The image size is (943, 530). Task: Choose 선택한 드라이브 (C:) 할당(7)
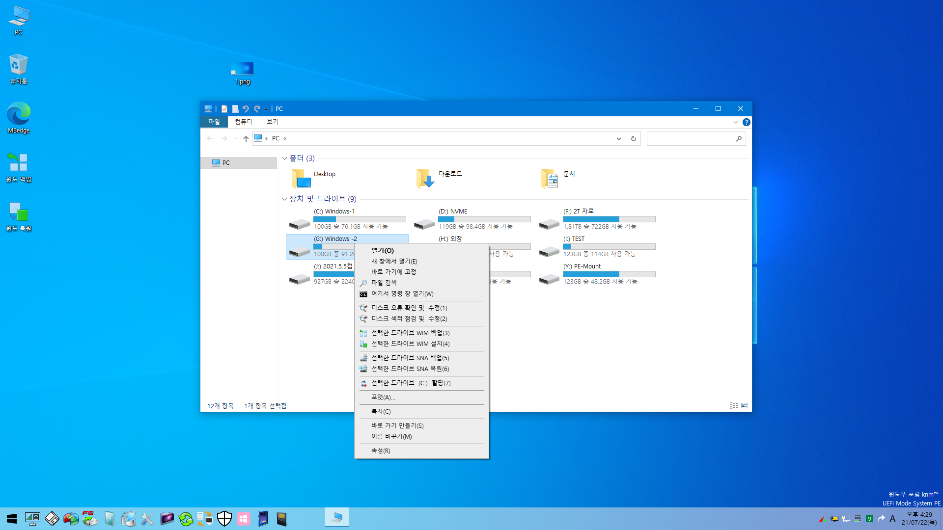[421, 383]
